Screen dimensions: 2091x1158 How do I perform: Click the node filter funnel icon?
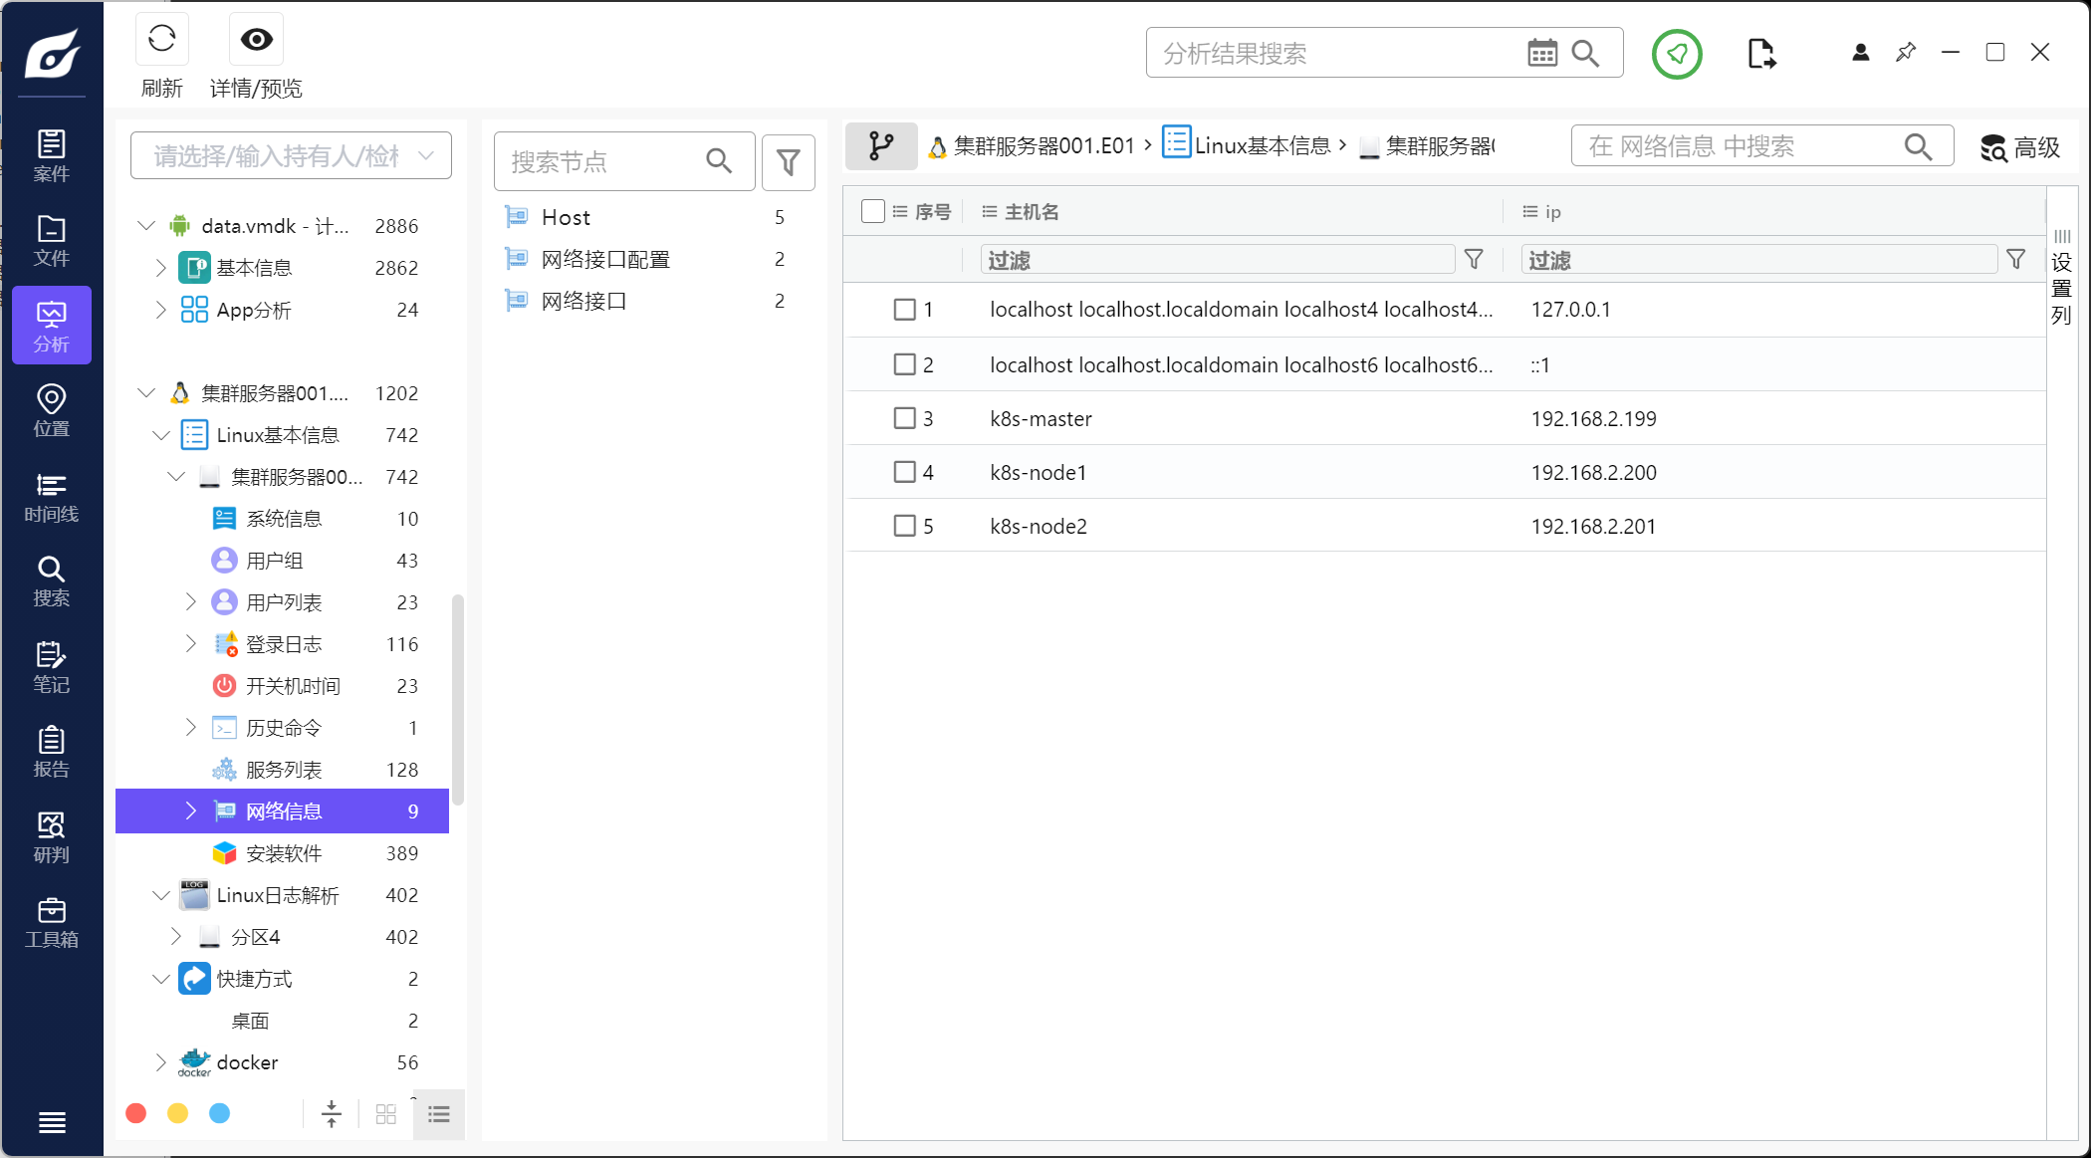coord(788,162)
